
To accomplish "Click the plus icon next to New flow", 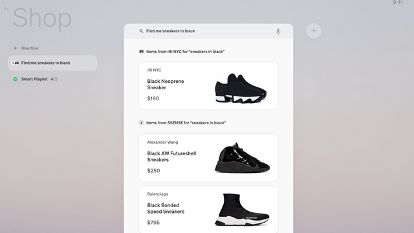I will point(15,48).
